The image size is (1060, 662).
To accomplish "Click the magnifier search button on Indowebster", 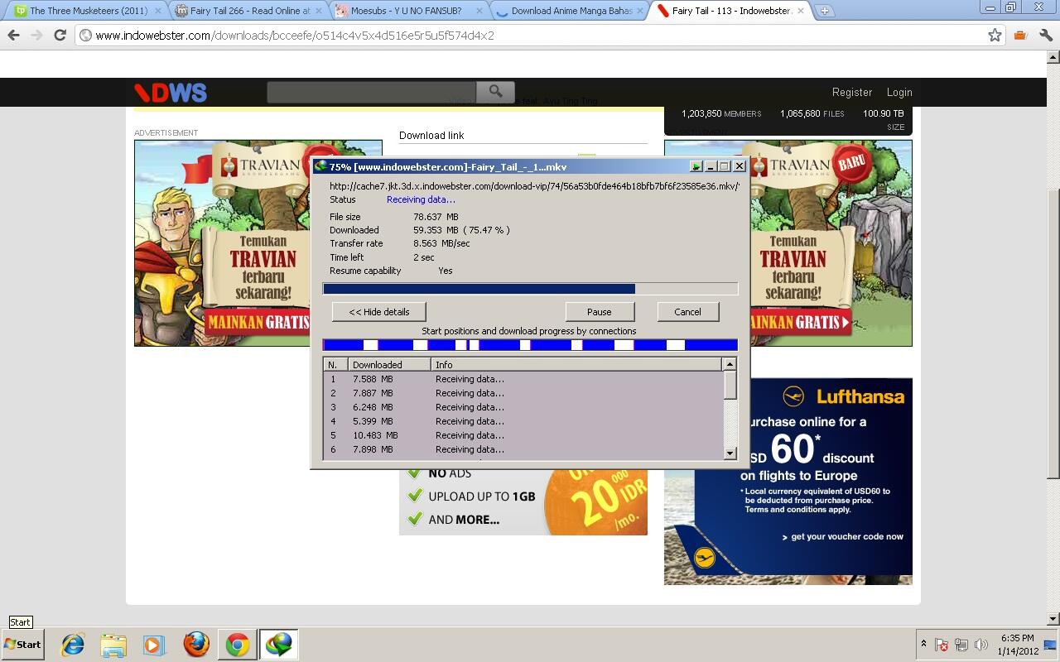I will click(495, 92).
